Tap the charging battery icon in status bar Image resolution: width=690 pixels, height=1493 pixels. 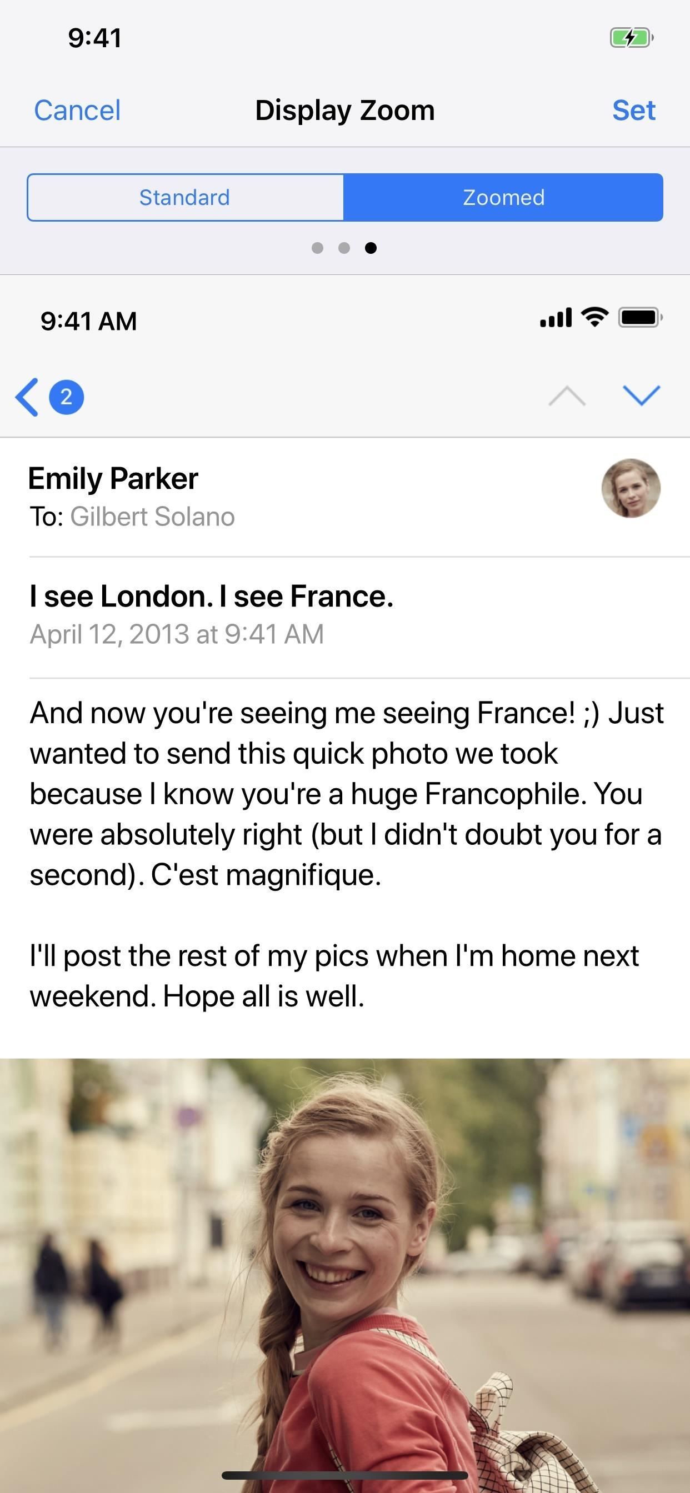tap(631, 38)
